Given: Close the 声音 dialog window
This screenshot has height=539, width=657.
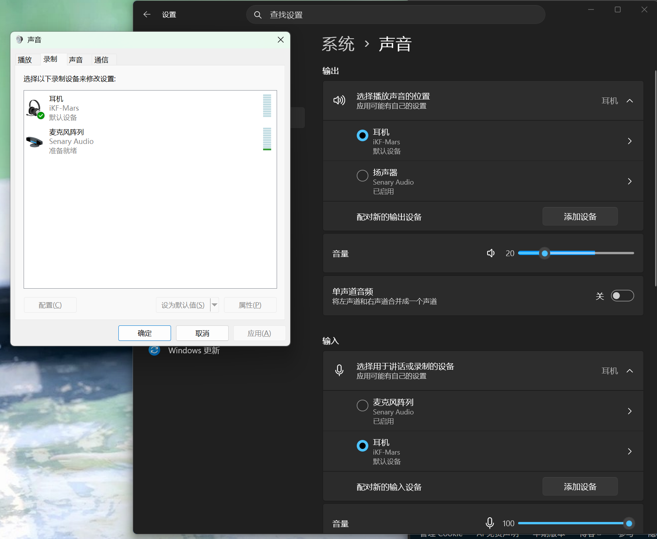Looking at the screenshot, I should click(281, 39).
